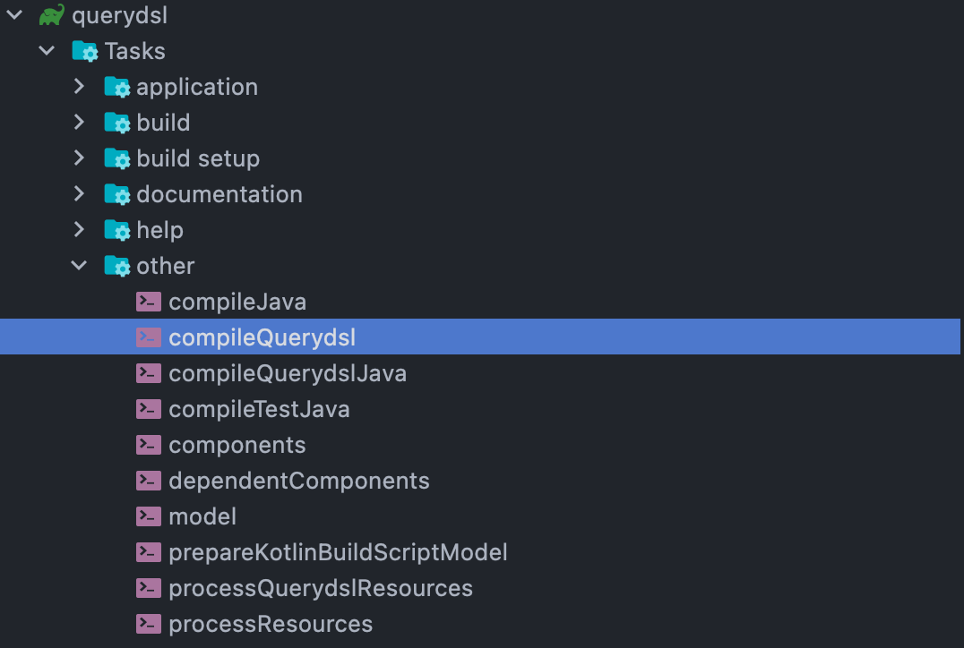Click the task icon beside compileQuerydsl
964x648 pixels.
click(x=149, y=337)
